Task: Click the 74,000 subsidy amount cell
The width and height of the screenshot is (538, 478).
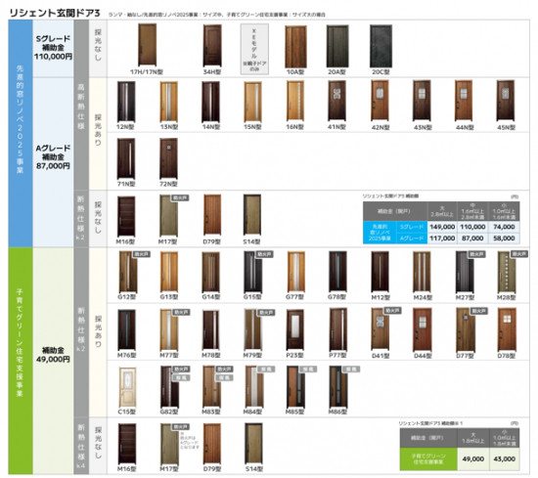Action: coord(504,227)
